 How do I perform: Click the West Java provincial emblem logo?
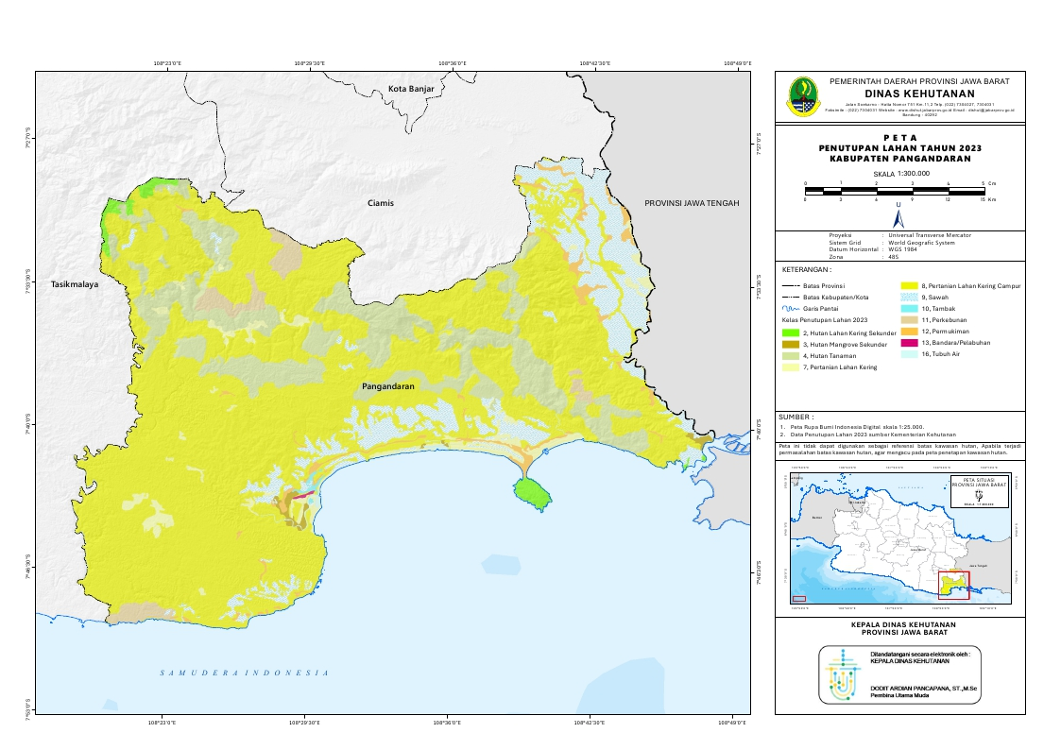coord(803,94)
